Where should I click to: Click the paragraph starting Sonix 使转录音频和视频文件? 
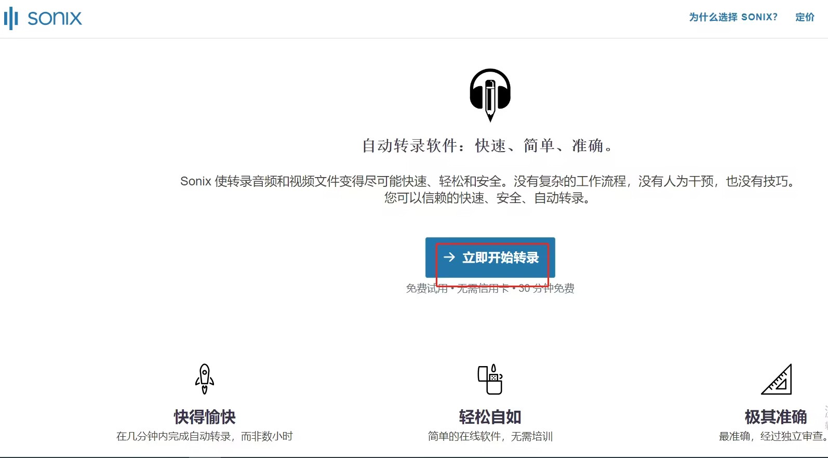click(x=488, y=190)
